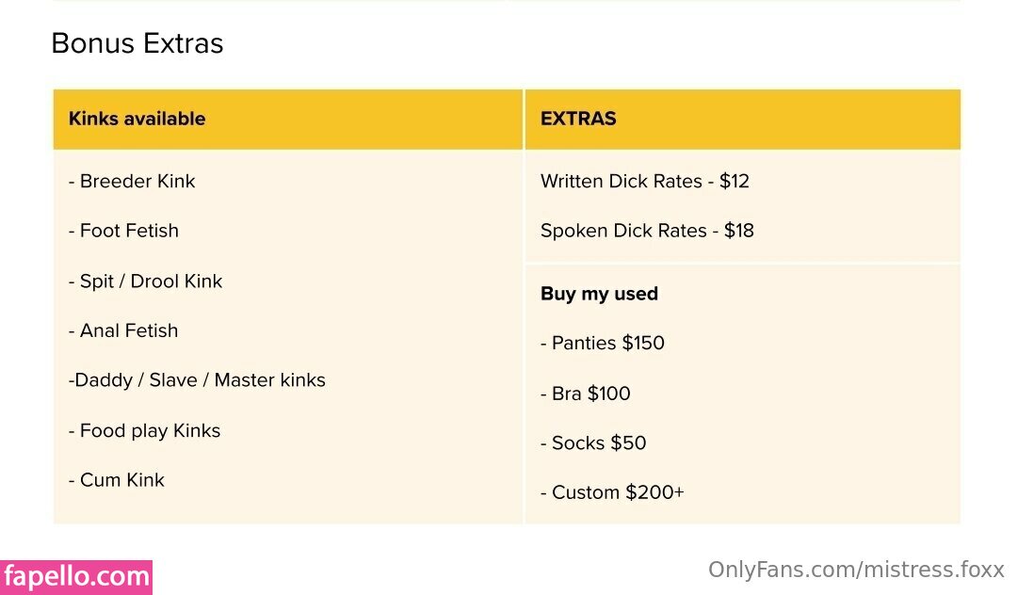Click the bold Buy my used subheading
This screenshot has height=595, width=1017.
[x=599, y=294]
